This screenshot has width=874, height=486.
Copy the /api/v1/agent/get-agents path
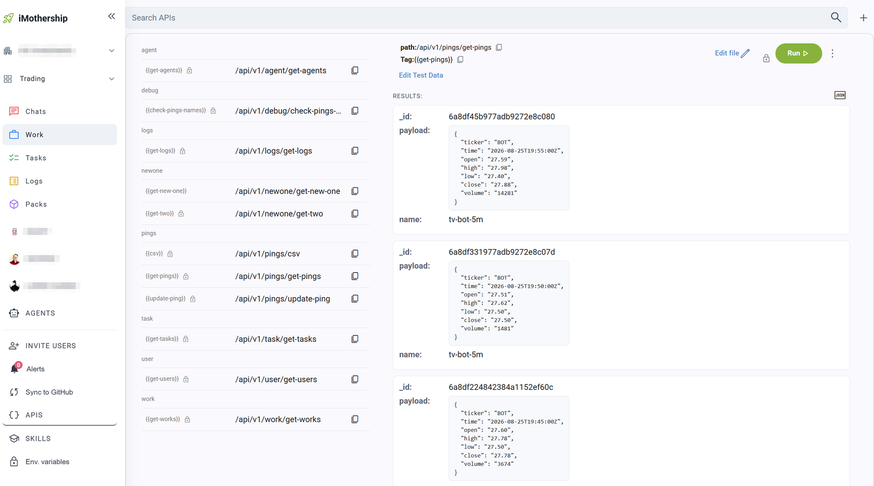[x=355, y=70]
